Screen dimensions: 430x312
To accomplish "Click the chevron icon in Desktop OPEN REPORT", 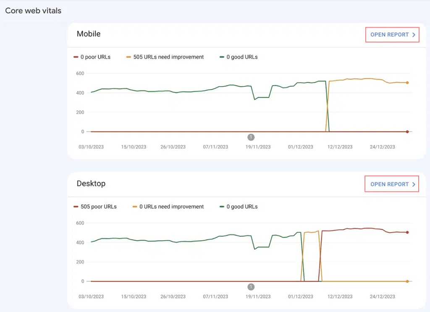I will pyautogui.click(x=414, y=184).
